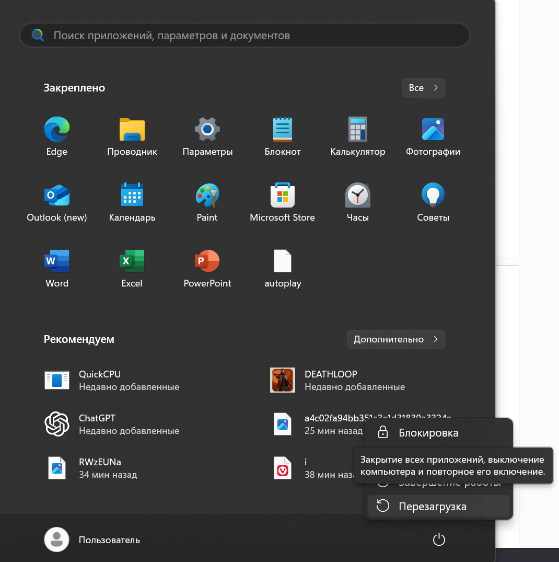The image size is (559, 562).
Task: Click the power button icon
Action: pyautogui.click(x=439, y=540)
